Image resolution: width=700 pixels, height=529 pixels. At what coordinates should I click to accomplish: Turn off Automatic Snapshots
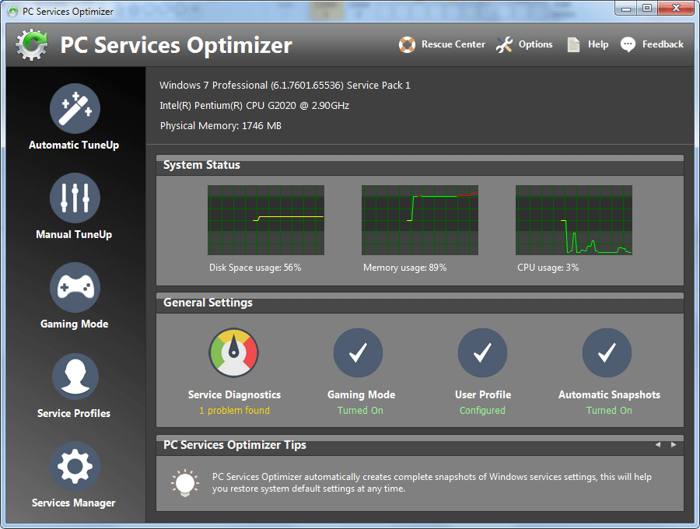pyautogui.click(x=608, y=410)
